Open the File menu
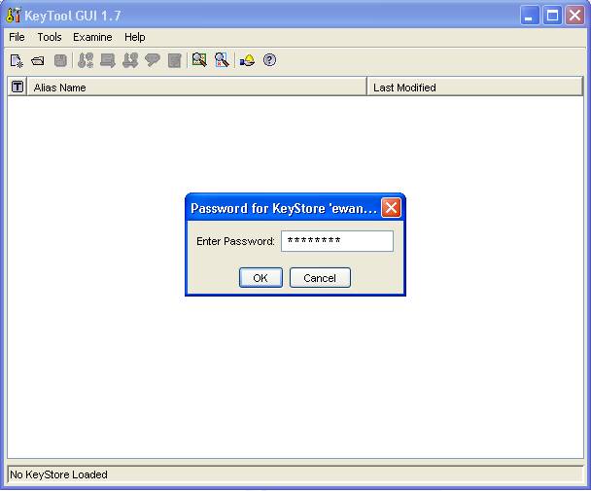This screenshot has width=591, height=491. click(x=17, y=37)
